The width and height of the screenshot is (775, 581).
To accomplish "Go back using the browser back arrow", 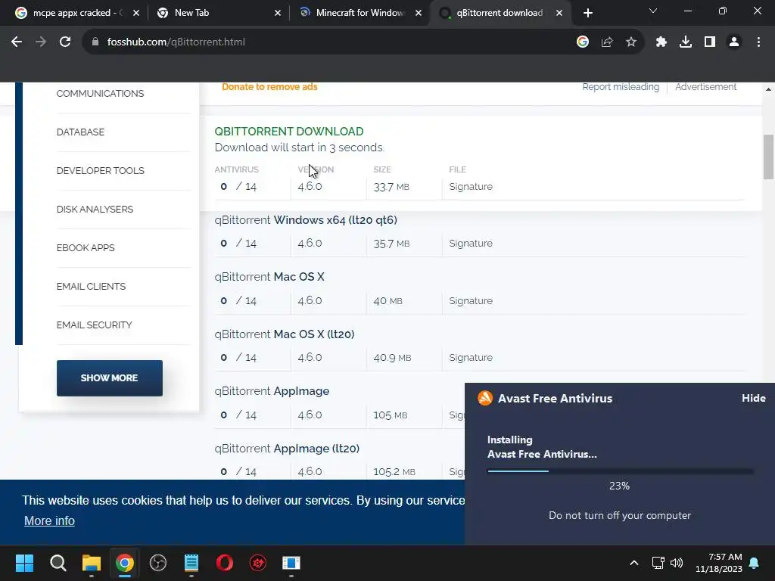I will 17,42.
